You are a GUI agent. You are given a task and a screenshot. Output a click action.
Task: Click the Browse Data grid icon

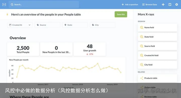143,5
